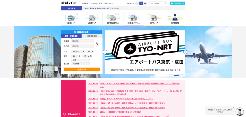Screen dimensions: 246x117
Task: Select the last carousel indicator
Action: pos(183,75)
